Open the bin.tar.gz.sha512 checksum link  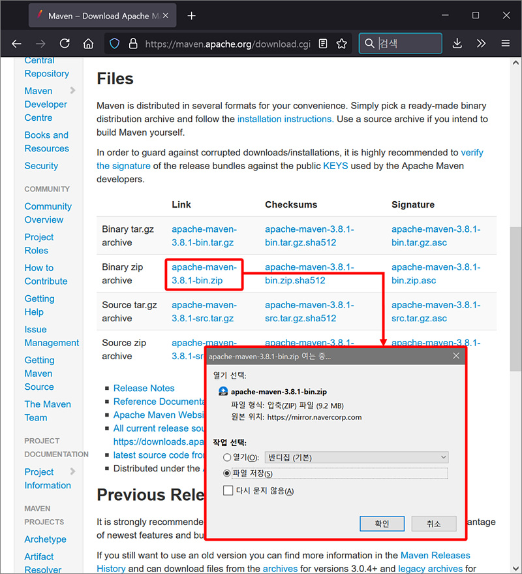coord(309,236)
